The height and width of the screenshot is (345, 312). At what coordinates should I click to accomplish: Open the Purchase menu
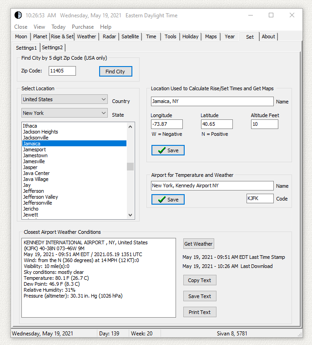pos(83,27)
